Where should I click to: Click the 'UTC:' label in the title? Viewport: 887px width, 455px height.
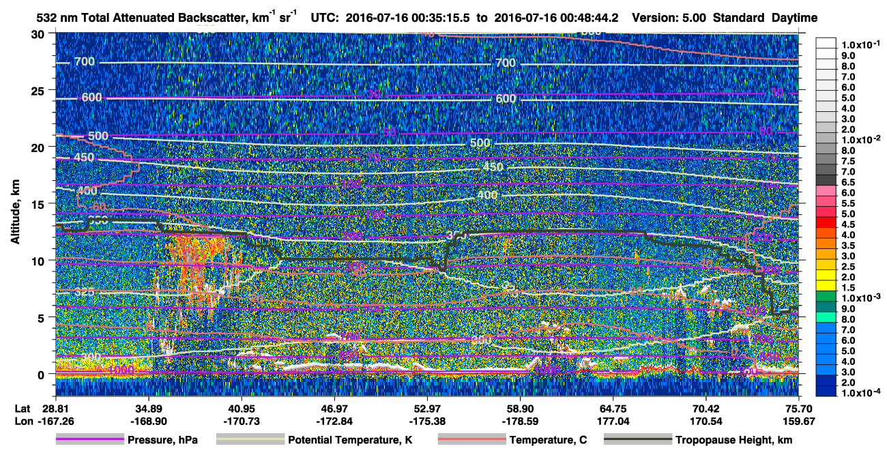[325, 18]
